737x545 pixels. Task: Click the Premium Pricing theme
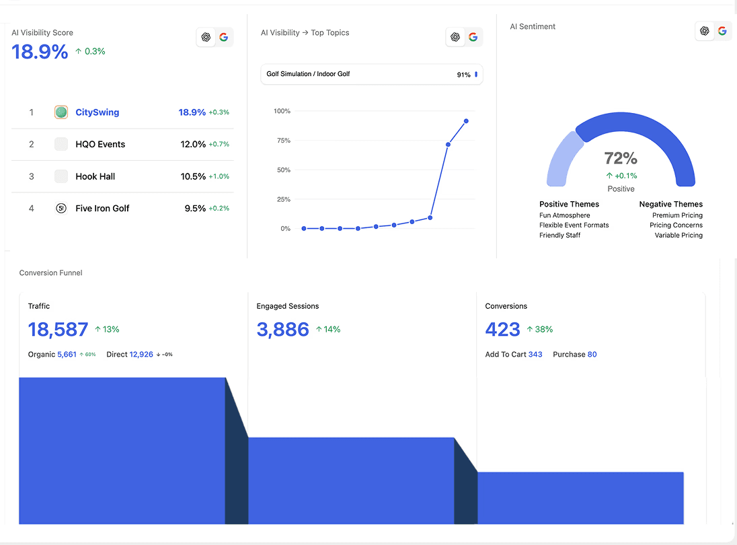coord(677,215)
